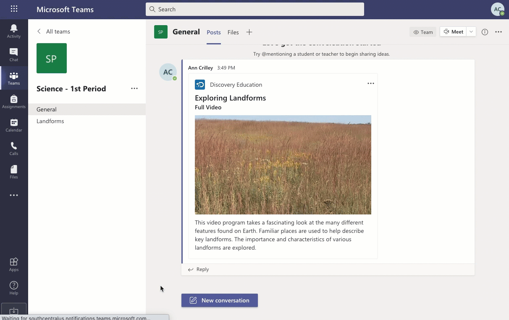This screenshot has width=509, height=320.
Task: Open the Apps store
Action: click(14, 264)
